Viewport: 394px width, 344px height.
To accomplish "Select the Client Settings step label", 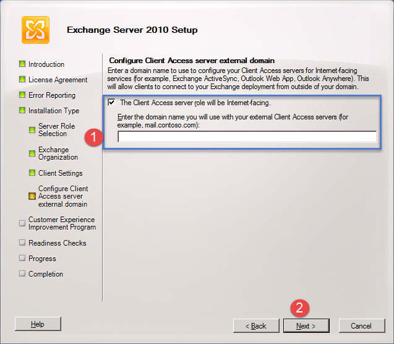I will pyautogui.click(x=61, y=173).
